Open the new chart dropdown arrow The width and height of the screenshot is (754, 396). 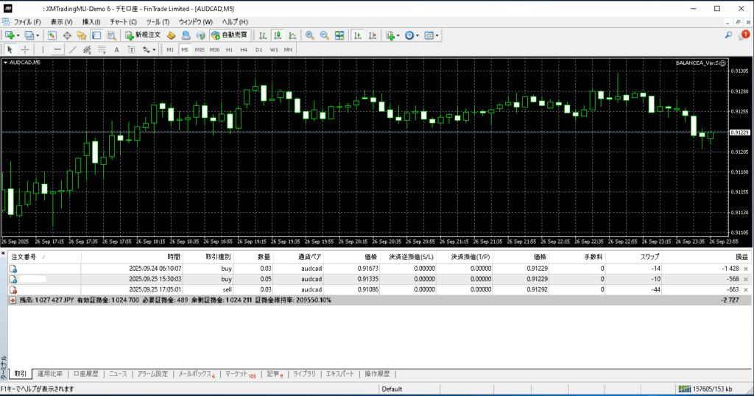click(18, 35)
